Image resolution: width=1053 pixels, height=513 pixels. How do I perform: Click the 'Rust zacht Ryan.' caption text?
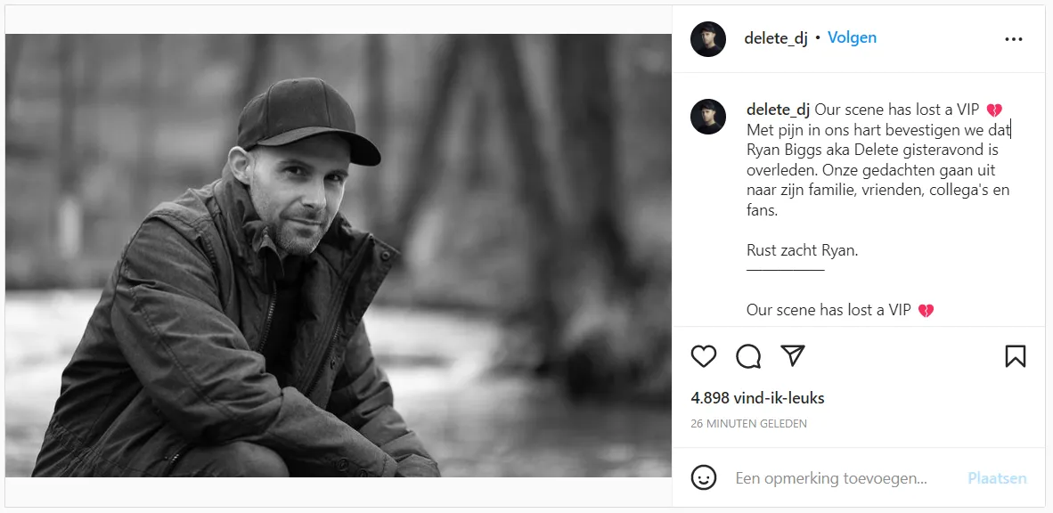click(x=802, y=250)
